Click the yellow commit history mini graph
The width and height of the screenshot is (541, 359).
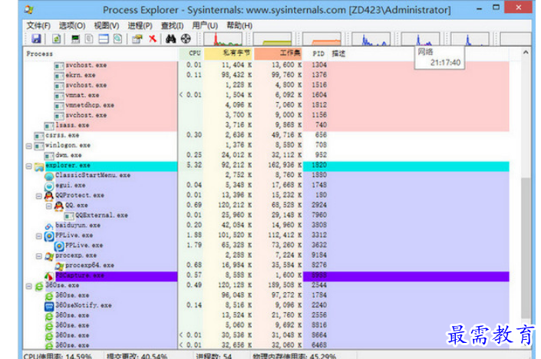(272, 39)
